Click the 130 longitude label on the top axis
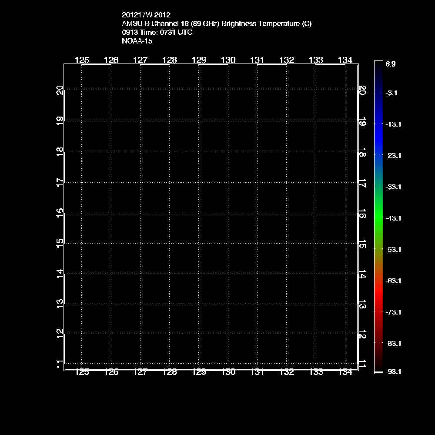The width and height of the screenshot is (435, 435). pos(228,60)
